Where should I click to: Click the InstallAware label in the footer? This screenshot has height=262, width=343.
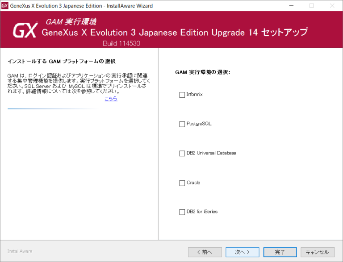20,251
